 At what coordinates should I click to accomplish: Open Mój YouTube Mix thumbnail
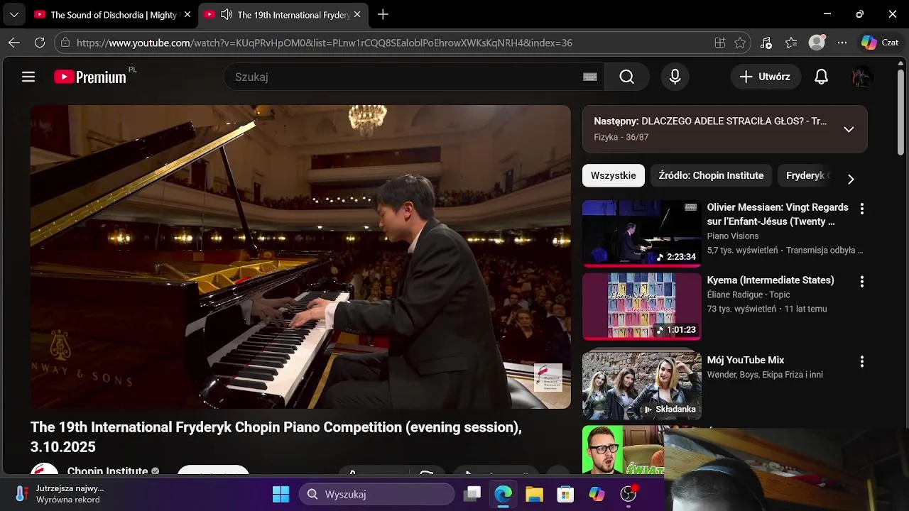pyautogui.click(x=642, y=384)
